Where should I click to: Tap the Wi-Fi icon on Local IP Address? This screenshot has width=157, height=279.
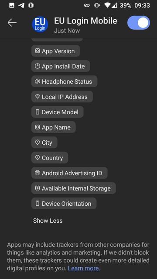[x=38, y=97]
